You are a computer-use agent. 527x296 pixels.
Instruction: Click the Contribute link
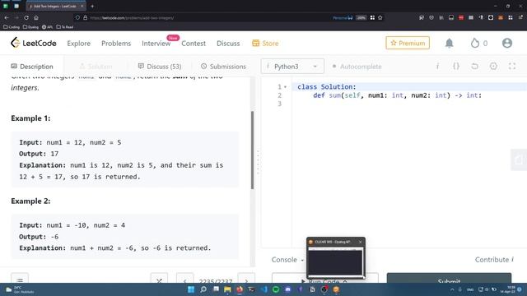pos(494,260)
